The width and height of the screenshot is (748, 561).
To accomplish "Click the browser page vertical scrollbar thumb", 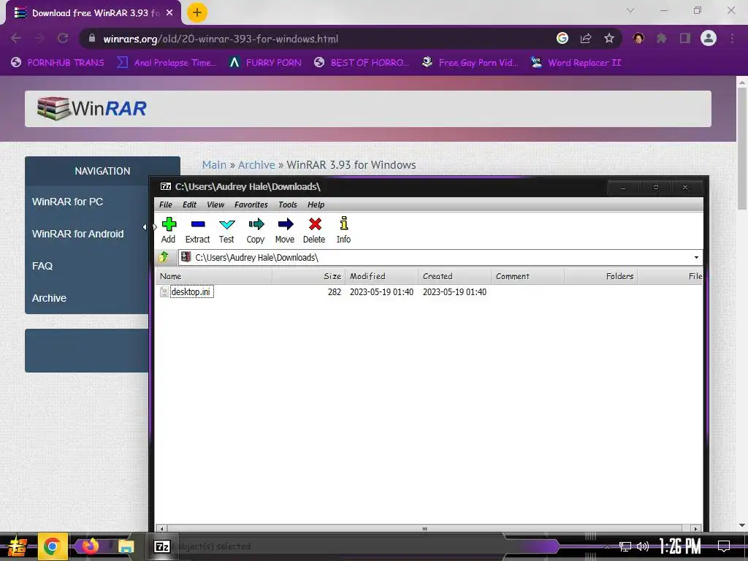I will [742, 148].
